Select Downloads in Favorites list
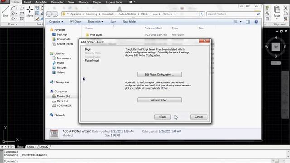Screen dimensions: 290x163 [x=63, y=39]
